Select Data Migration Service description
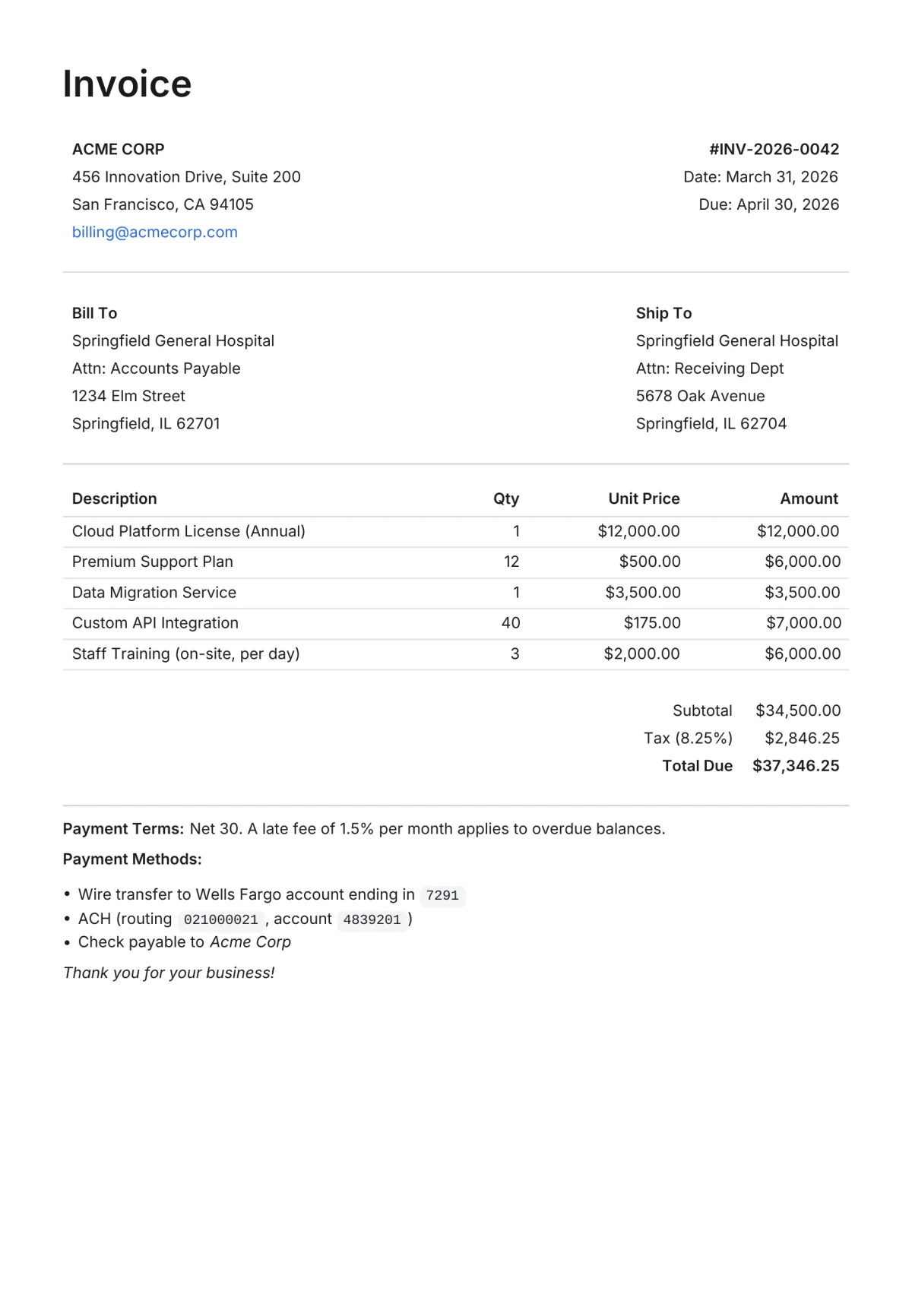Screen dimensions: 912x1291 click(154, 593)
